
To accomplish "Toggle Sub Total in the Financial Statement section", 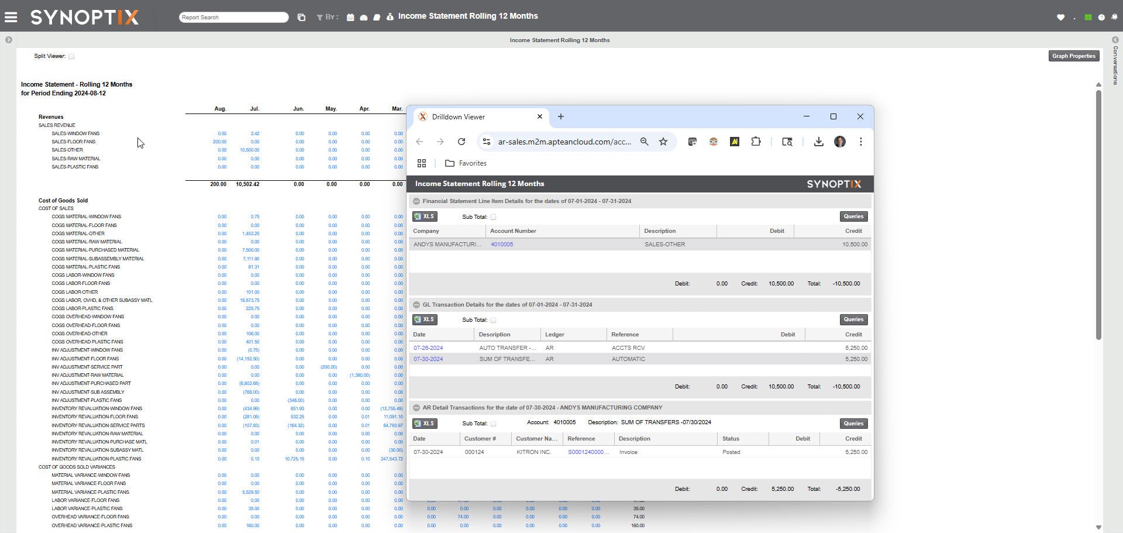I will (493, 216).
